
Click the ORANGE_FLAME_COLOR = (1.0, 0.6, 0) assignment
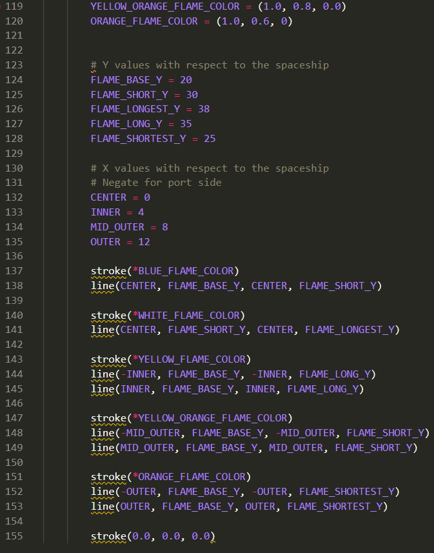point(192,21)
